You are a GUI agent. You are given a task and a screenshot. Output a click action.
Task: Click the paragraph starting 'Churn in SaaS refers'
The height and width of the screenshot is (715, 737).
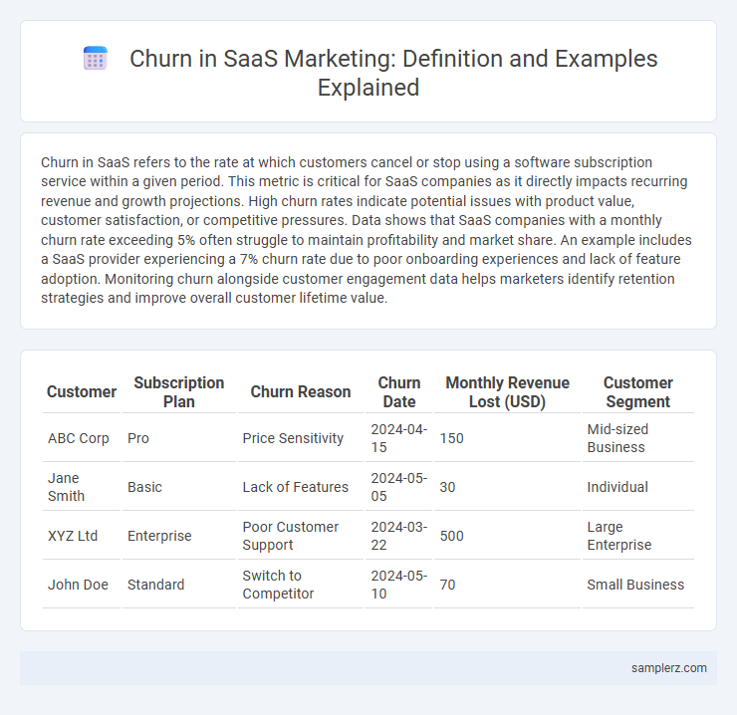(367, 230)
